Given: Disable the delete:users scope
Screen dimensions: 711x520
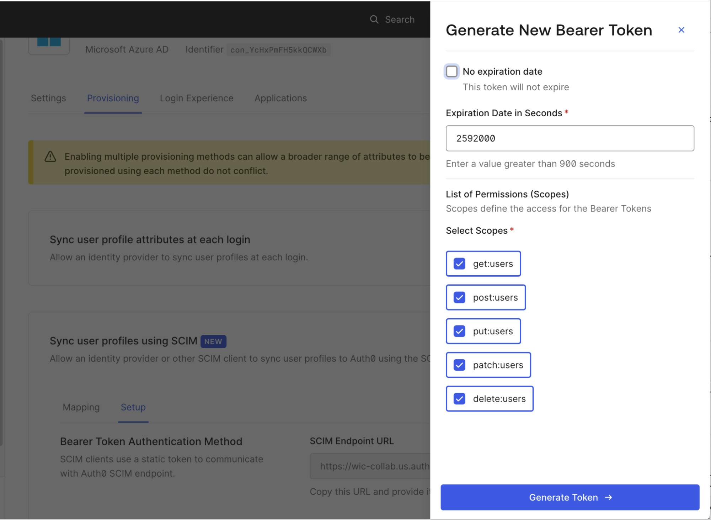Looking at the screenshot, I should point(459,399).
